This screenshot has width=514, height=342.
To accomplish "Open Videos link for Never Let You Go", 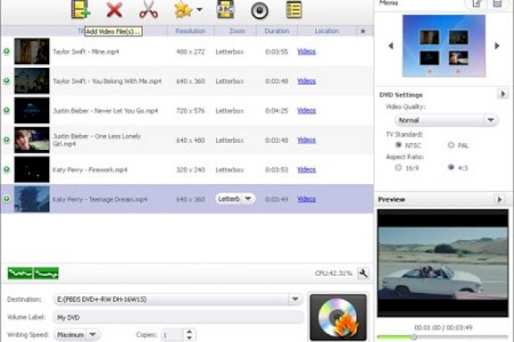I will click(307, 111).
